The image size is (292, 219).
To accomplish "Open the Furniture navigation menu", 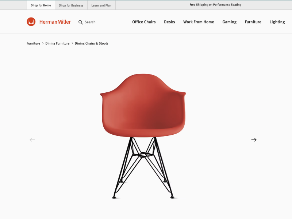I will point(253,22).
